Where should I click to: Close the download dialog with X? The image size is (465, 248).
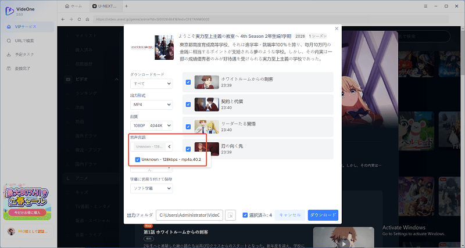pyautogui.click(x=336, y=28)
